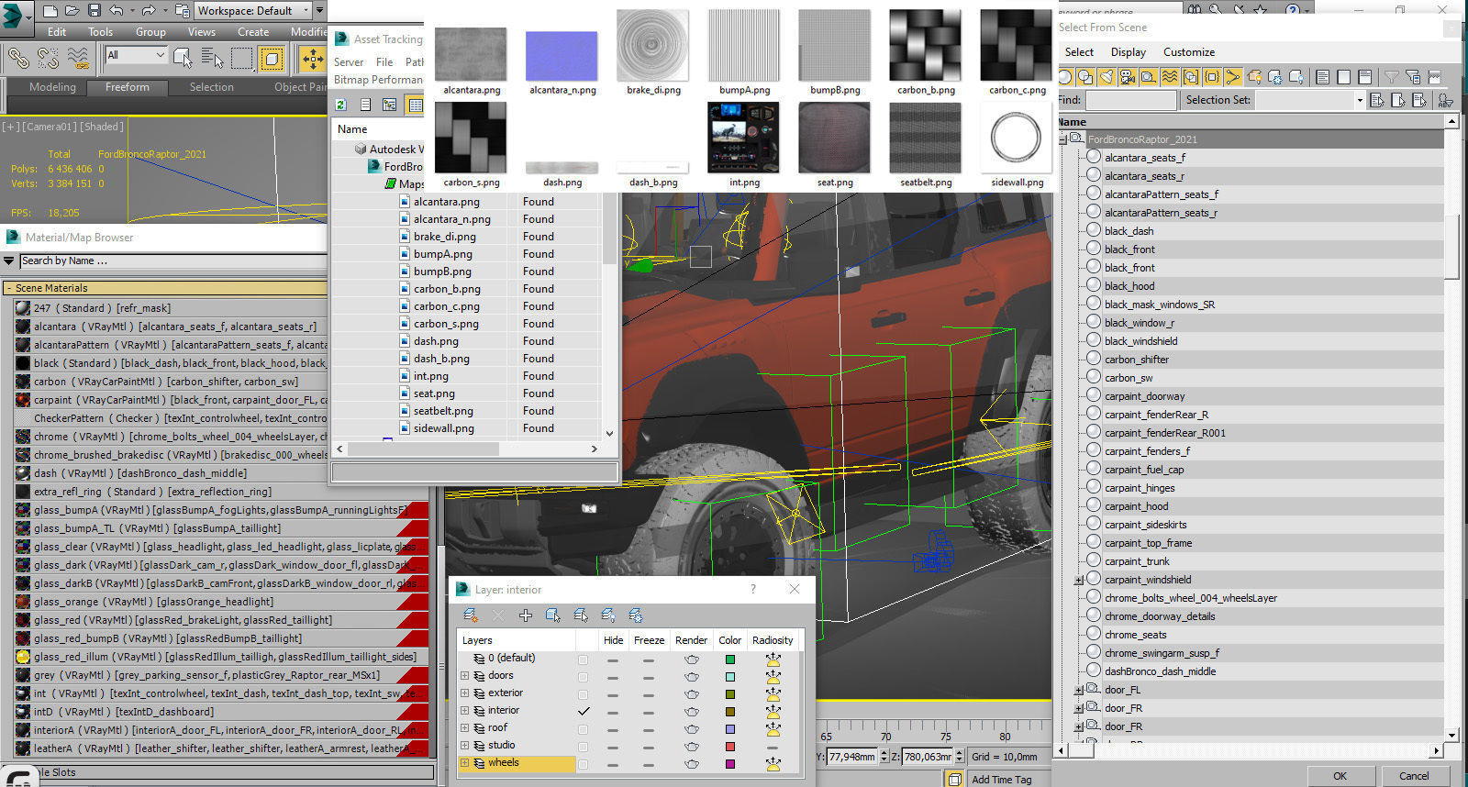Make the wheels layer current
Image resolution: width=1468 pixels, height=787 pixels.
coord(584,763)
